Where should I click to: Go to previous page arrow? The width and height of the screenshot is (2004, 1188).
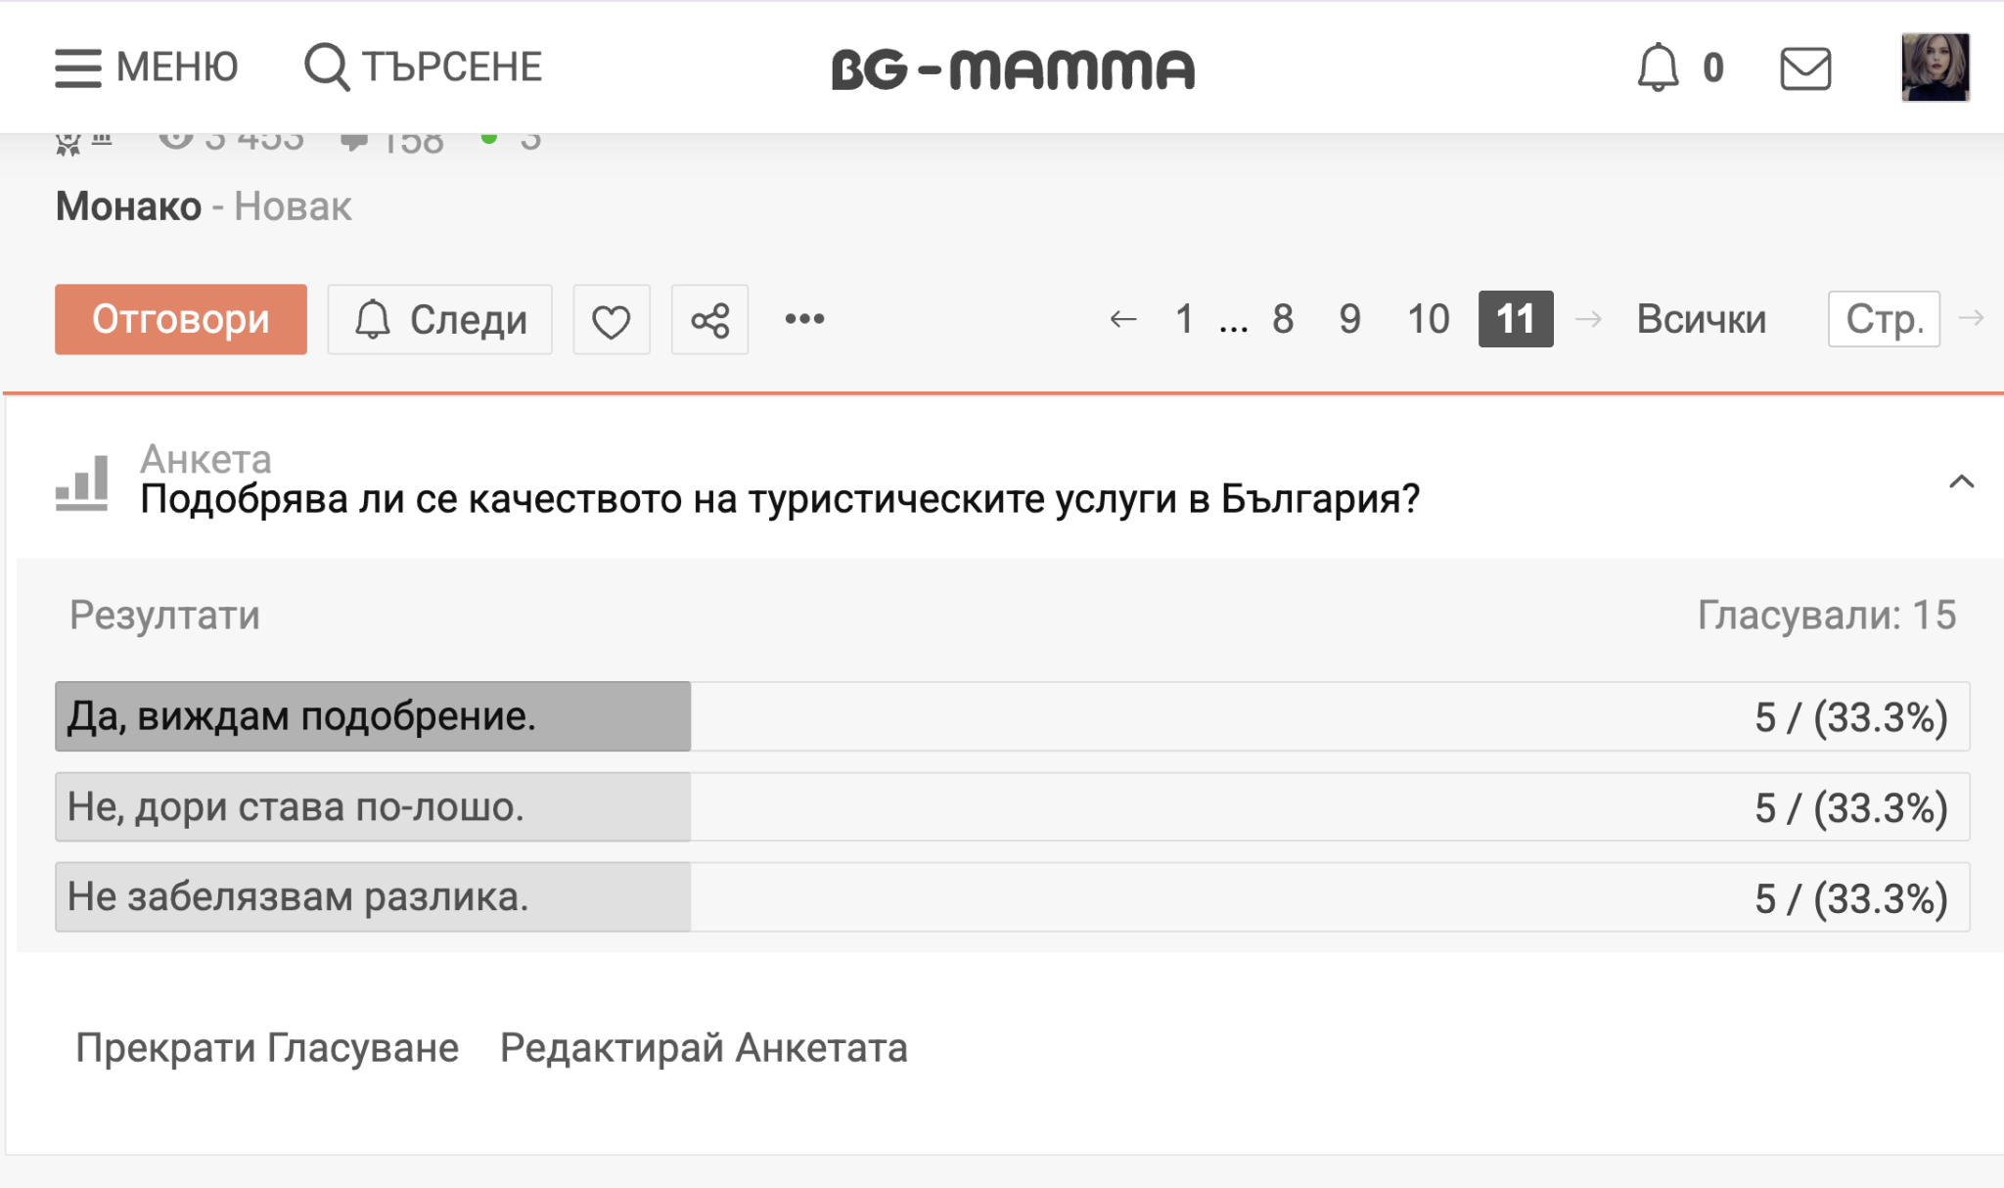tap(1123, 319)
